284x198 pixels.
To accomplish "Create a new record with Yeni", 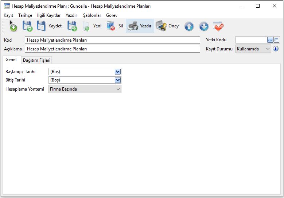I will click(x=92, y=26).
